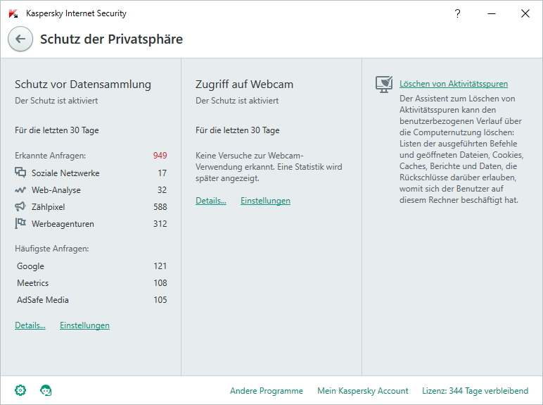Click the Web-Analyse wave graph icon
543x405 pixels.
click(20, 190)
